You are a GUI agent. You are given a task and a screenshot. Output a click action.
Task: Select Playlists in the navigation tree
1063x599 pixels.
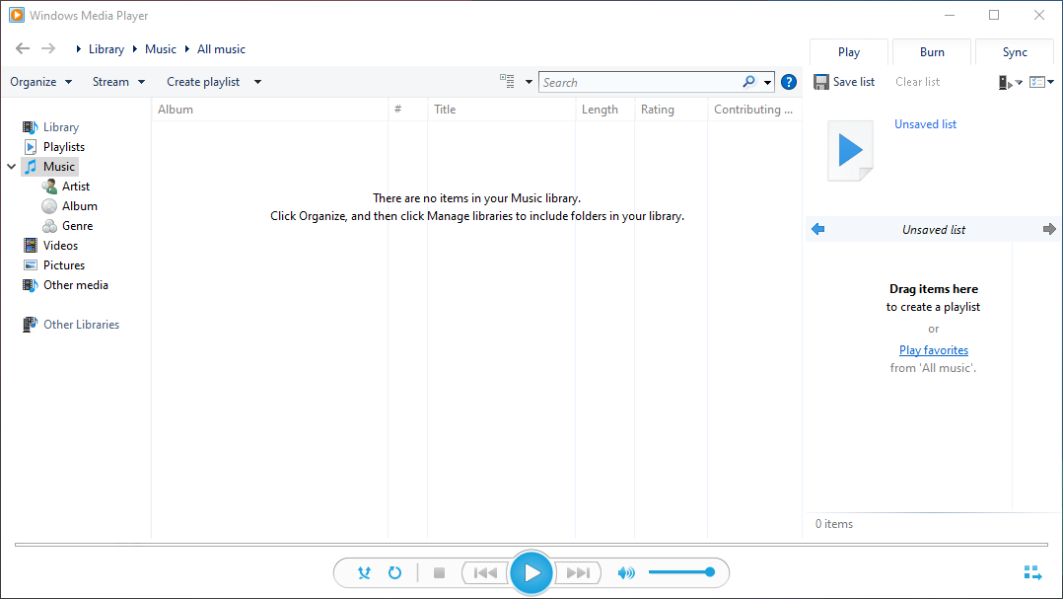pos(54,146)
